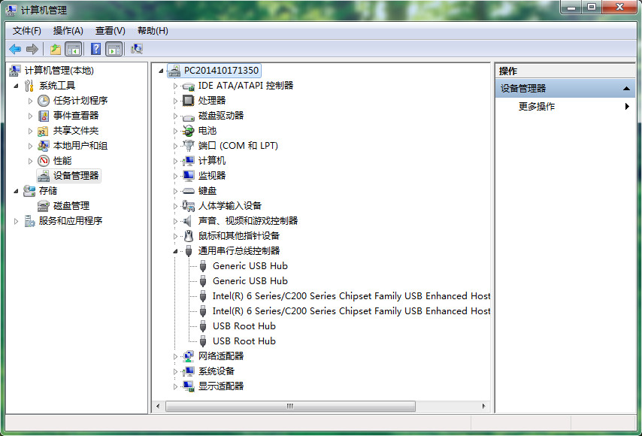Viewport: 642px width, 436px height.
Task: Click the 事件查看器 icon
Action: click(x=44, y=116)
